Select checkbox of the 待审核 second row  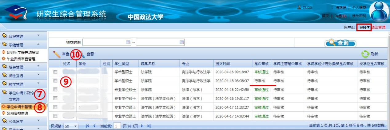tap(55, 81)
